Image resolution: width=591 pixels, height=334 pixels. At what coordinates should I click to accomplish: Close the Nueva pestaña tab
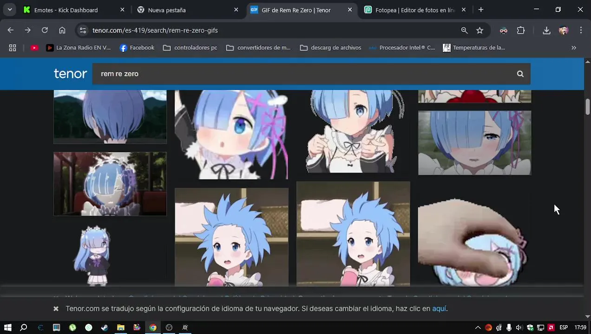236,10
